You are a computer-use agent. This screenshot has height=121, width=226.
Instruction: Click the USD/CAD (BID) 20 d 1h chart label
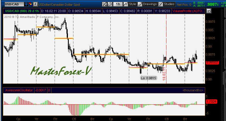tap(22, 11)
